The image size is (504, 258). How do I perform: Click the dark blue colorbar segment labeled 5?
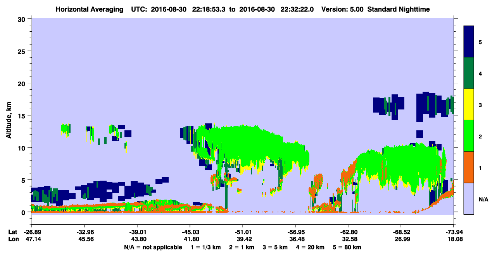click(469, 42)
